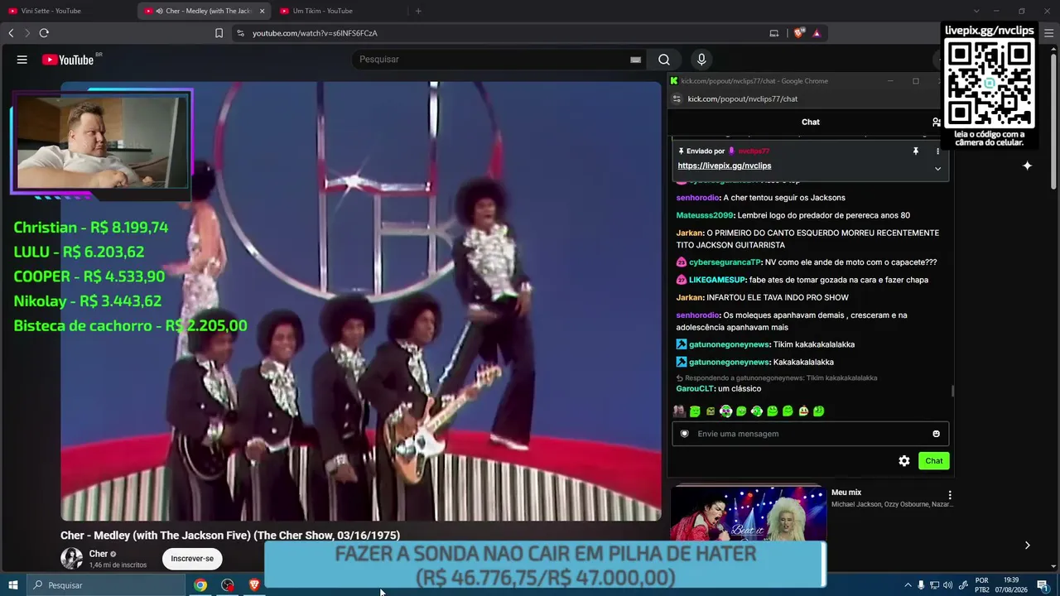Click the Windows taskbar search box

click(106, 585)
